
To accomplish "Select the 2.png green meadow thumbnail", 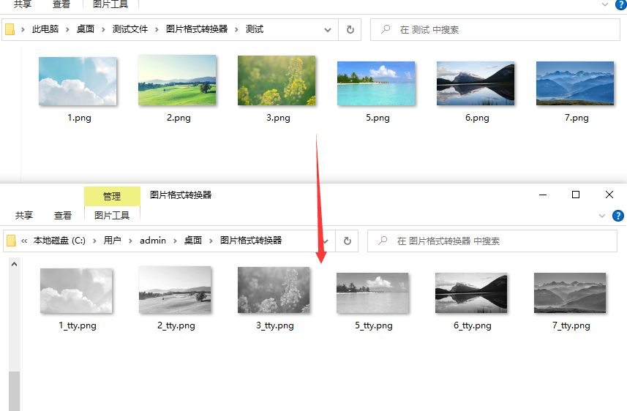I will click(x=177, y=80).
